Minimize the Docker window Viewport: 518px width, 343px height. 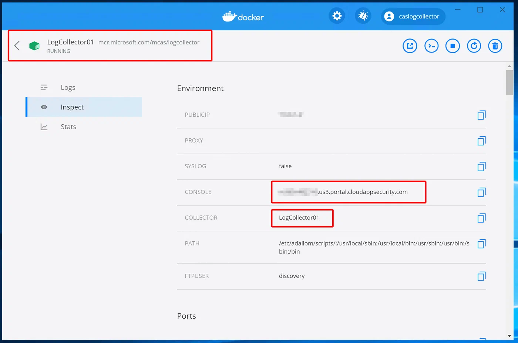pyautogui.click(x=458, y=10)
